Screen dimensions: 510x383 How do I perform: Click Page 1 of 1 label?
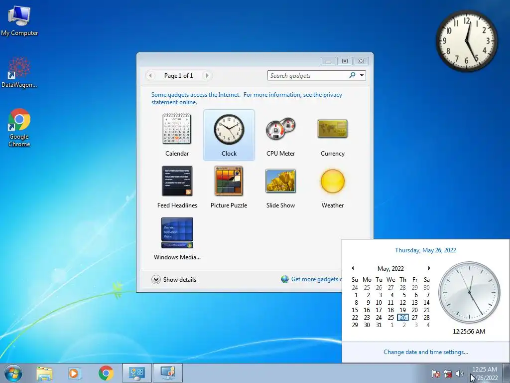(x=179, y=76)
